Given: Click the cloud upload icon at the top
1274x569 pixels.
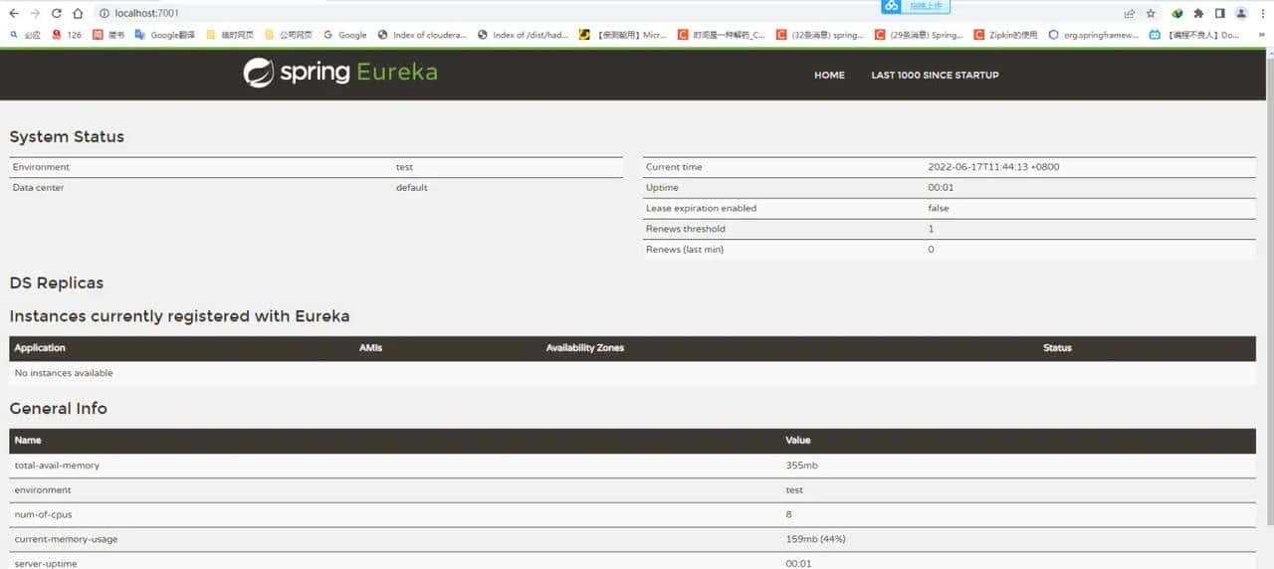Looking at the screenshot, I should click(891, 6).
